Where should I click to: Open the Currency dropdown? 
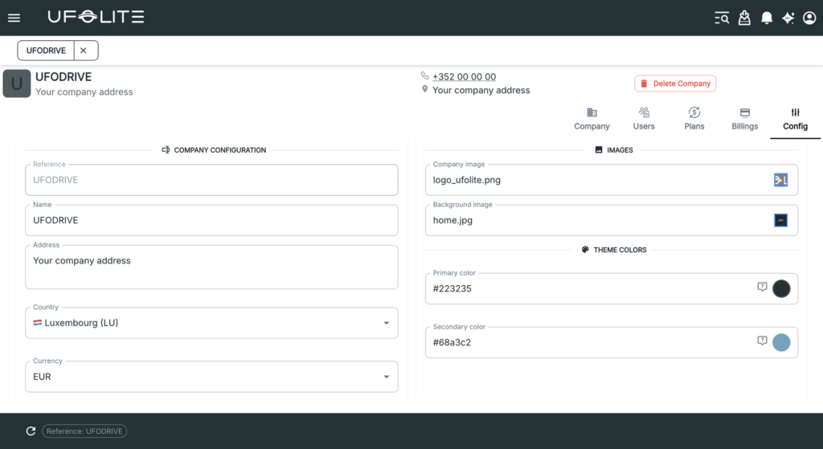tap(386, 377)
